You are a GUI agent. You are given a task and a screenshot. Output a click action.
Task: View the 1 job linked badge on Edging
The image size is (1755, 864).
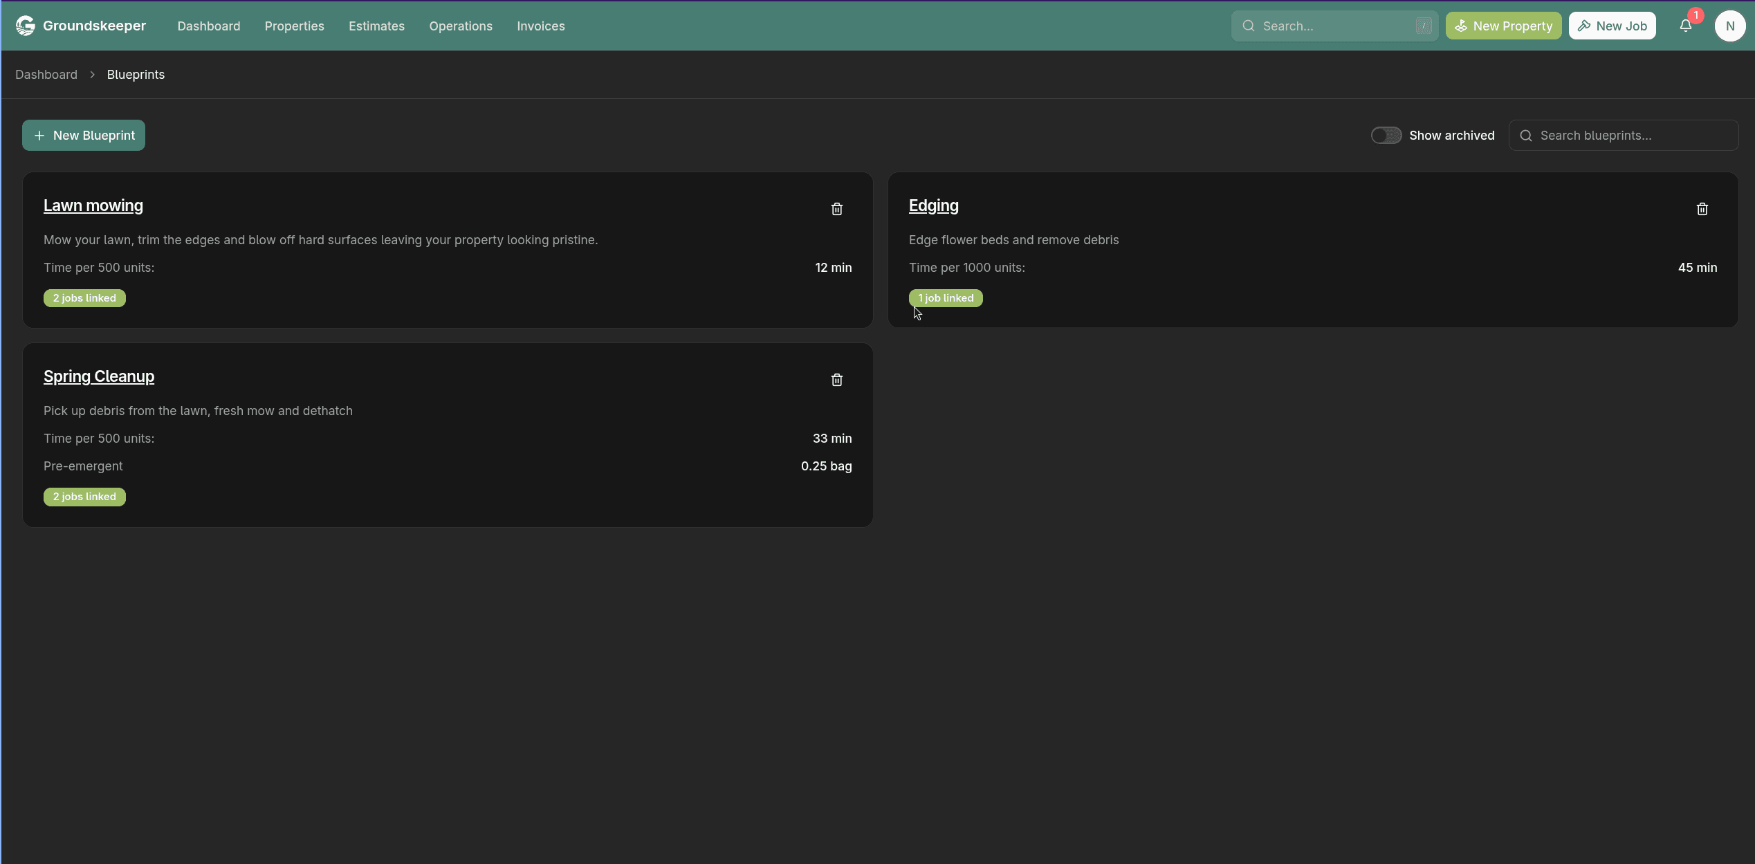coord(946,298)
